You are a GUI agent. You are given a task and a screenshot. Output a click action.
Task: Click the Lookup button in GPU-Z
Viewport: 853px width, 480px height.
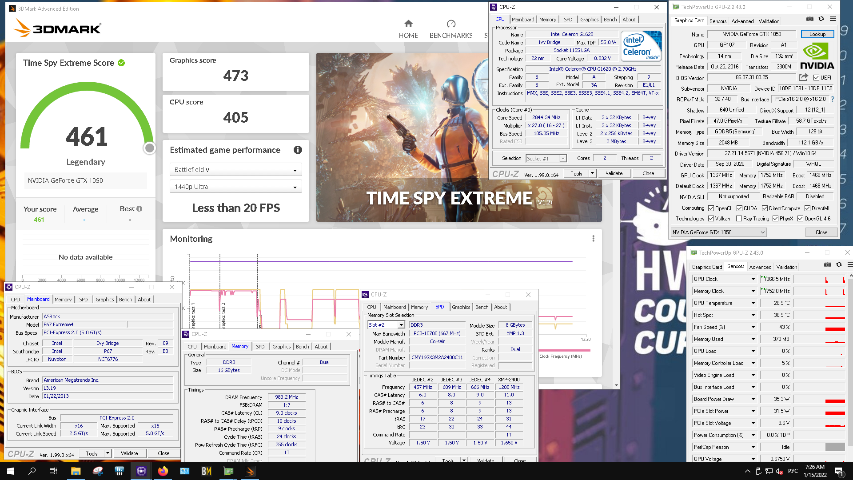tap(817, 34)
